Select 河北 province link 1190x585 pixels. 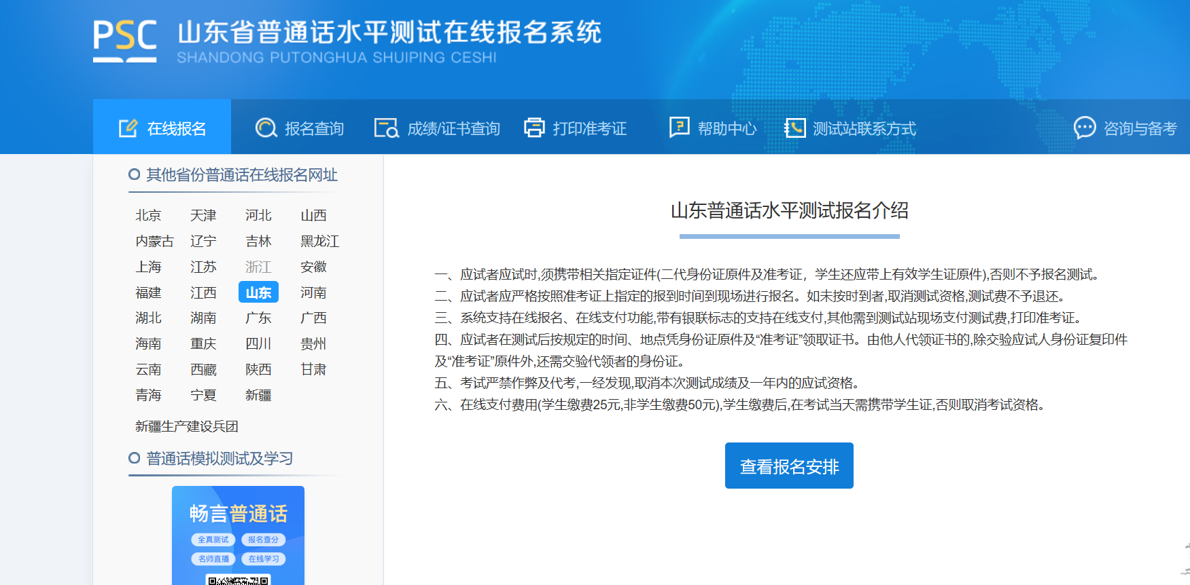(258, 215)
